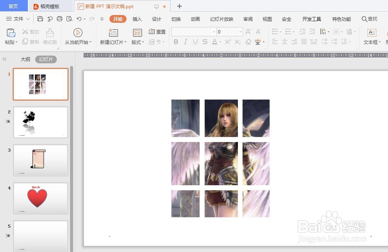
Task: Click the Increase Indent icon
Action: [x=312, y=32]
